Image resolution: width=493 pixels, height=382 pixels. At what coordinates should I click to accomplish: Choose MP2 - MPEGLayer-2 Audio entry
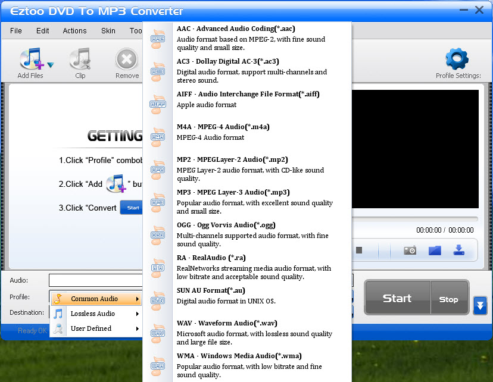pos(247,169)
